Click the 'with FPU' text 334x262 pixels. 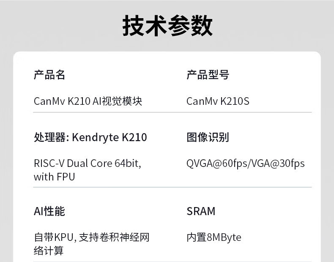(54, 177)
